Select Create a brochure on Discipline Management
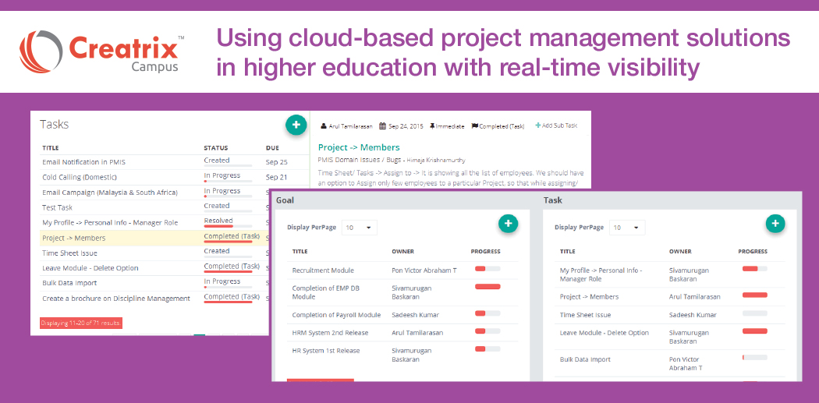 [x=116, y=298]
